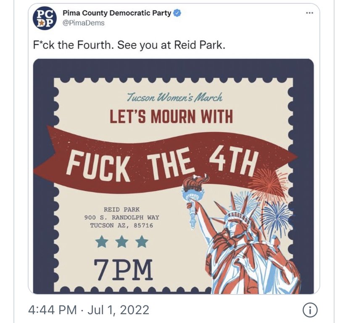Click the Tucson Women's March script heading
The image size is (348, 323).
175,97
